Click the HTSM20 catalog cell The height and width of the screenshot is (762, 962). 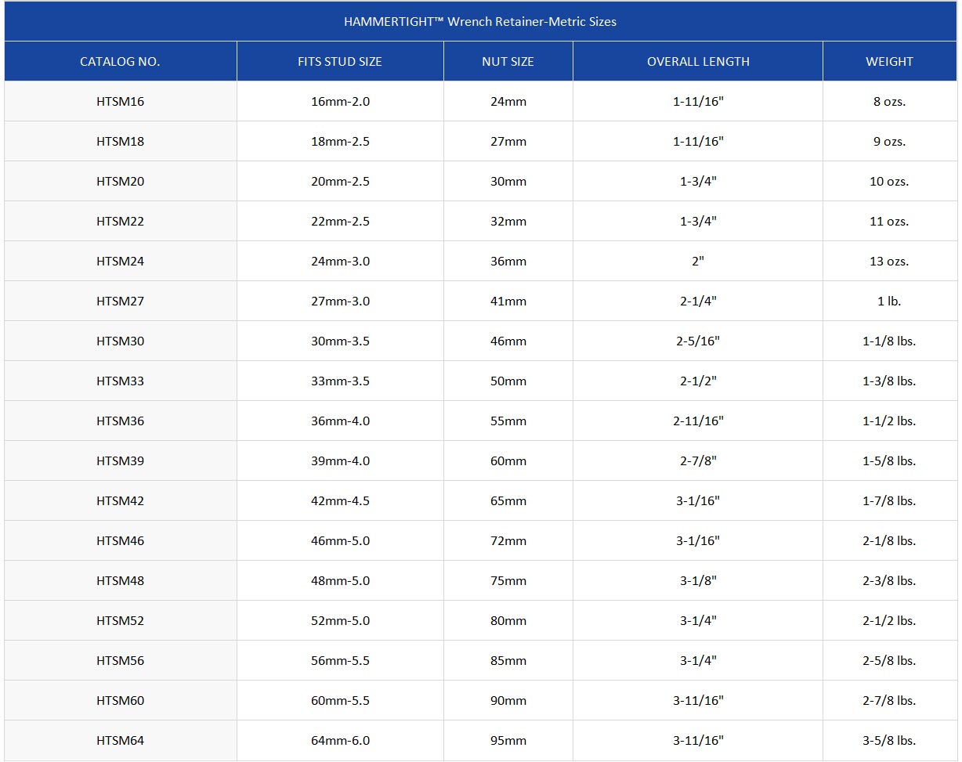(121, 182)
